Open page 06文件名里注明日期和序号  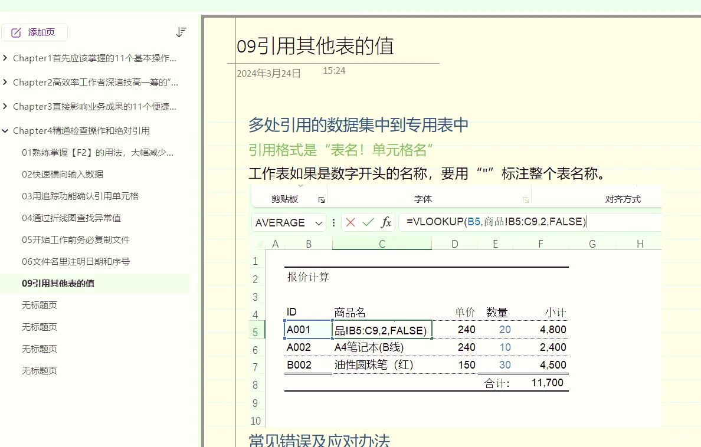(x=76, y=261)
